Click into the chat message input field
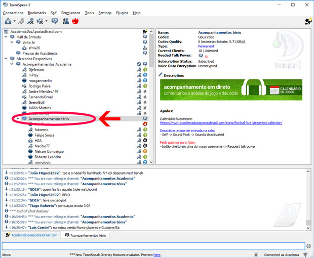 tap(152, 246)
